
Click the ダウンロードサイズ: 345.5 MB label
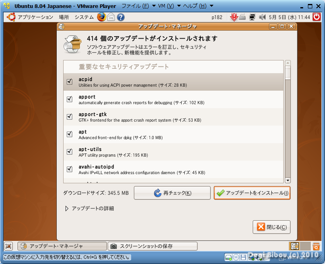click(x=96, y=193)
